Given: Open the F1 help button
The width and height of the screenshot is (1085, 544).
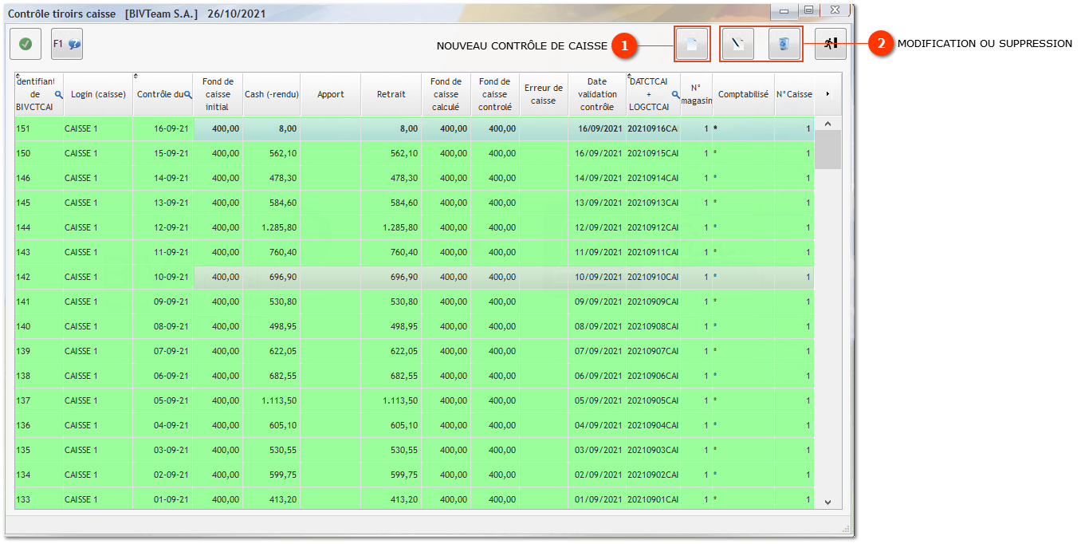Looking at the screenshot, I should click(x=67, y=44).
